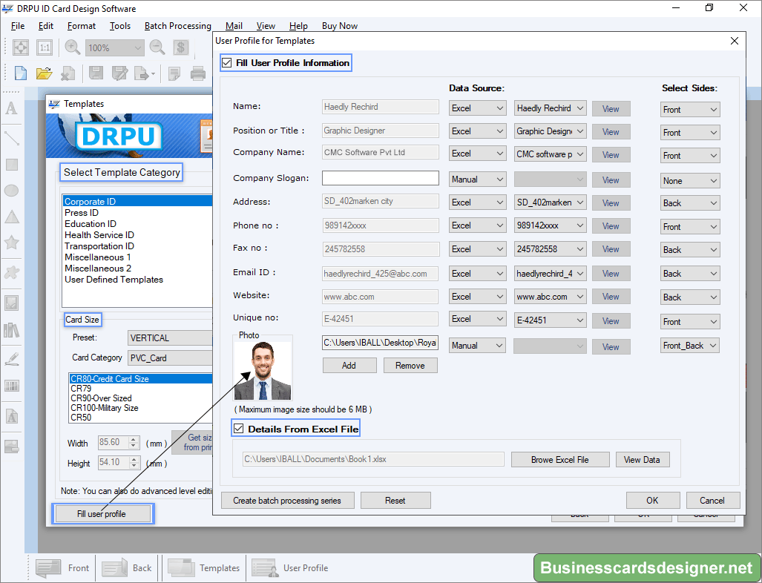Click the Reset button
762x583 pixels.
coord(395,501)
